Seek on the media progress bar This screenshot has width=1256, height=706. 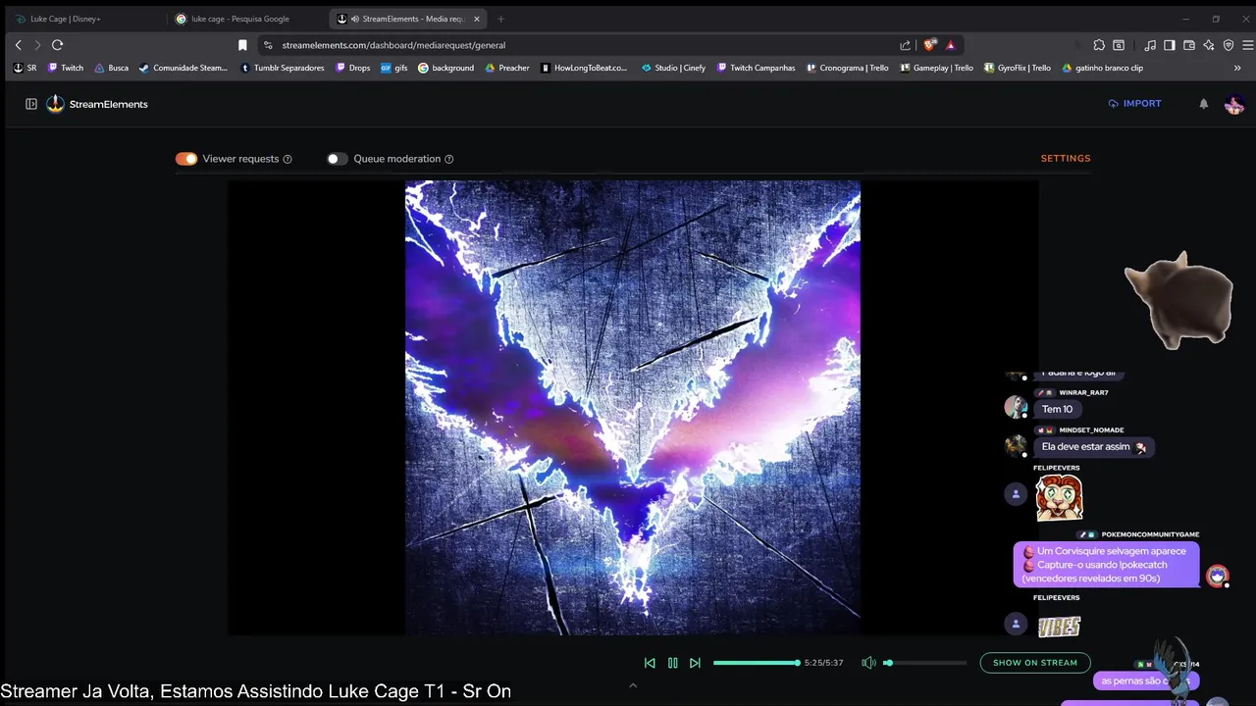pyautogui.click(x=757, y=663)
